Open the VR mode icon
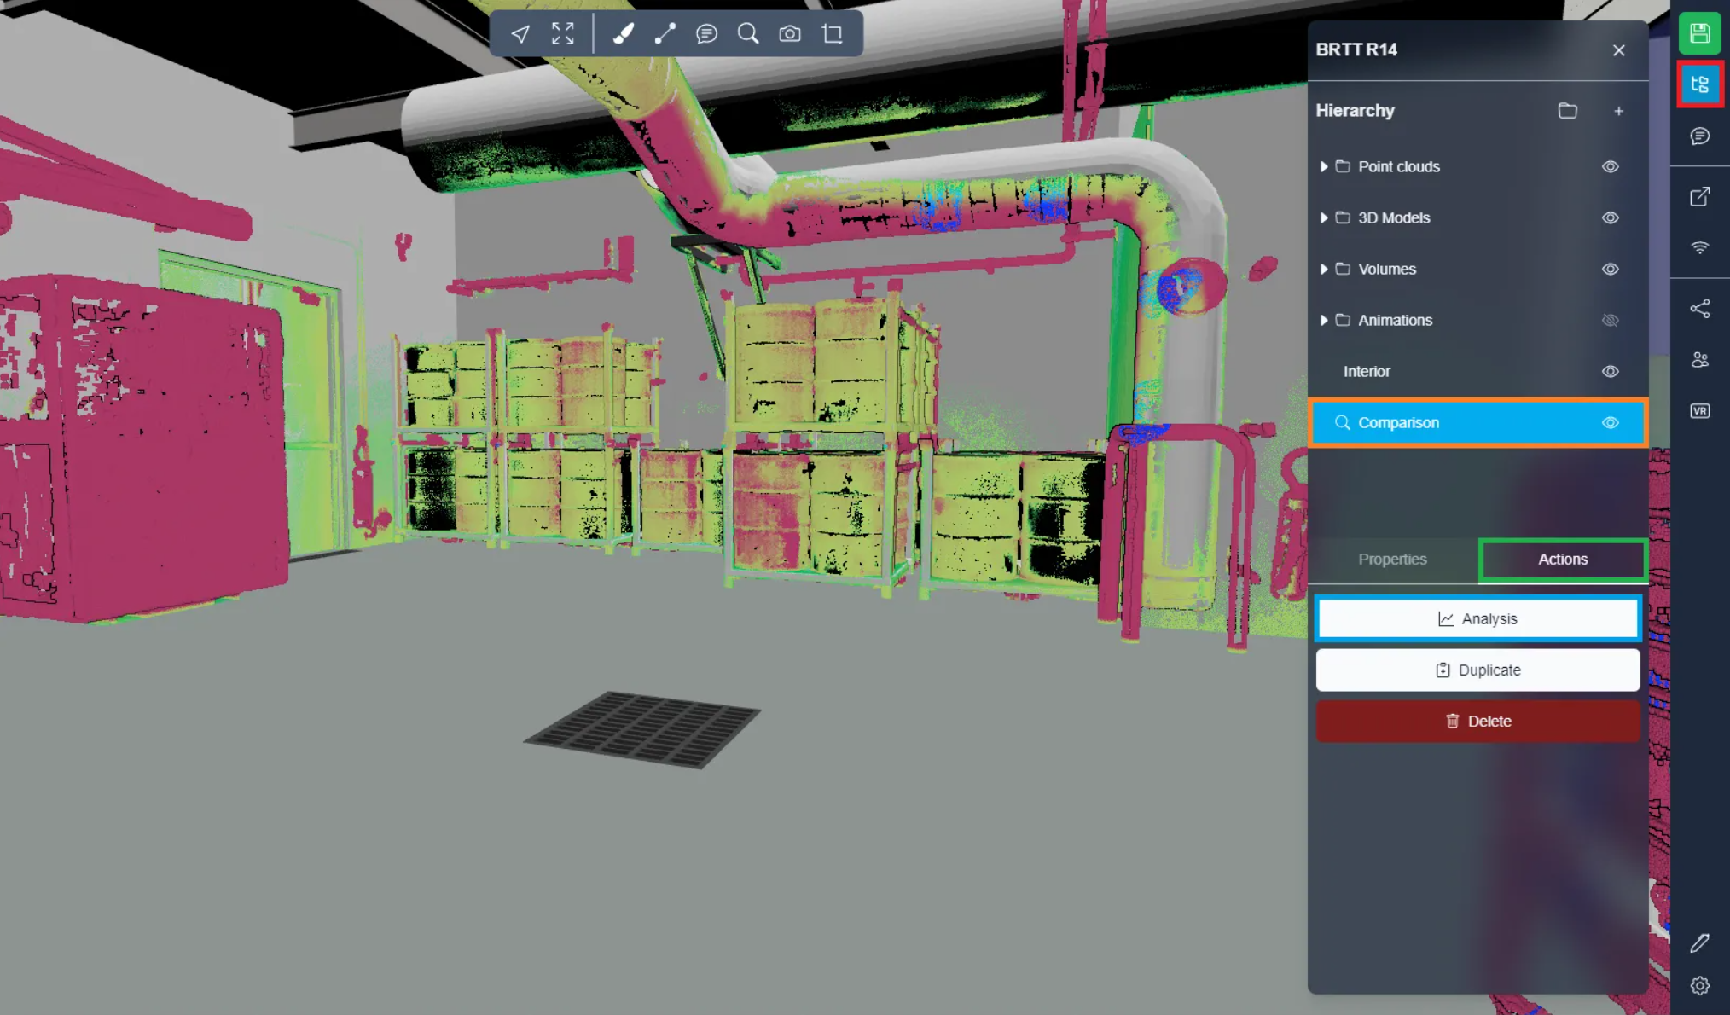Screen dimensions: 1730x1015 [x=1699, y=411]
